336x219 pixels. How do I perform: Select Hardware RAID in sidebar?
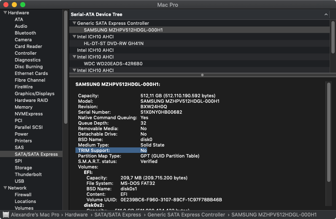pos(31,100)
